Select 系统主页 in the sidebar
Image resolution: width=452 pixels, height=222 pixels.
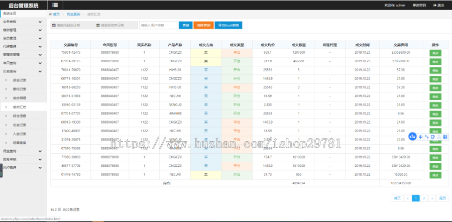pos(10,13)
